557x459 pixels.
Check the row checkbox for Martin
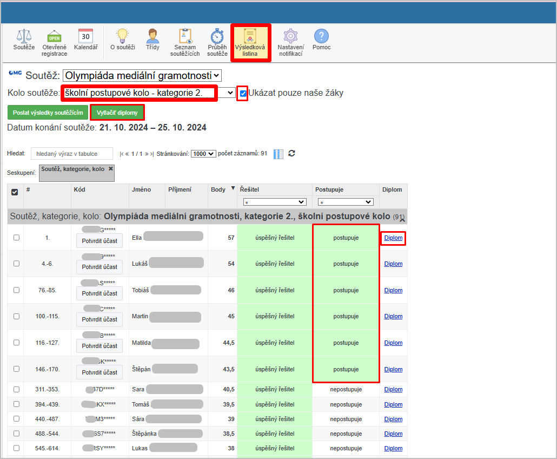[x=16, y=316]
